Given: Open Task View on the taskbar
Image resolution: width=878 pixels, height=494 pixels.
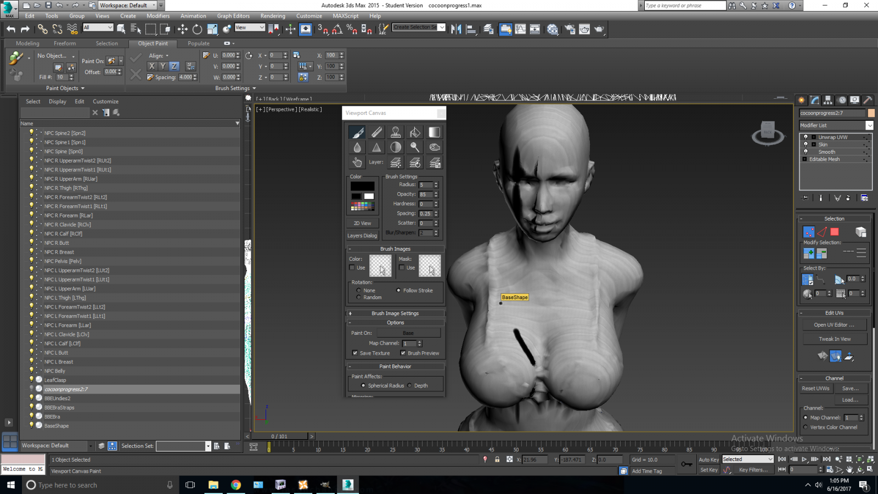Looking at the screenshot, I should click(190, 485).
